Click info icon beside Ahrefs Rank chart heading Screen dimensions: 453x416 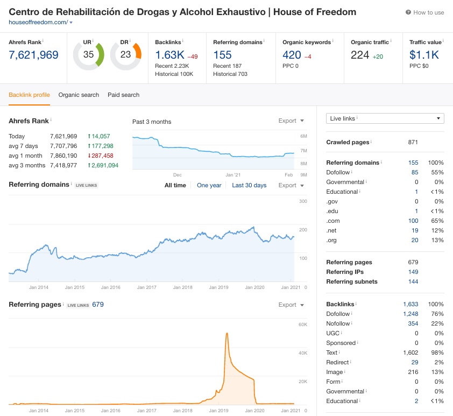(51, 119)
